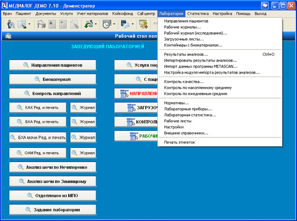Select Лабораторные приборы… menu entry

220,109
